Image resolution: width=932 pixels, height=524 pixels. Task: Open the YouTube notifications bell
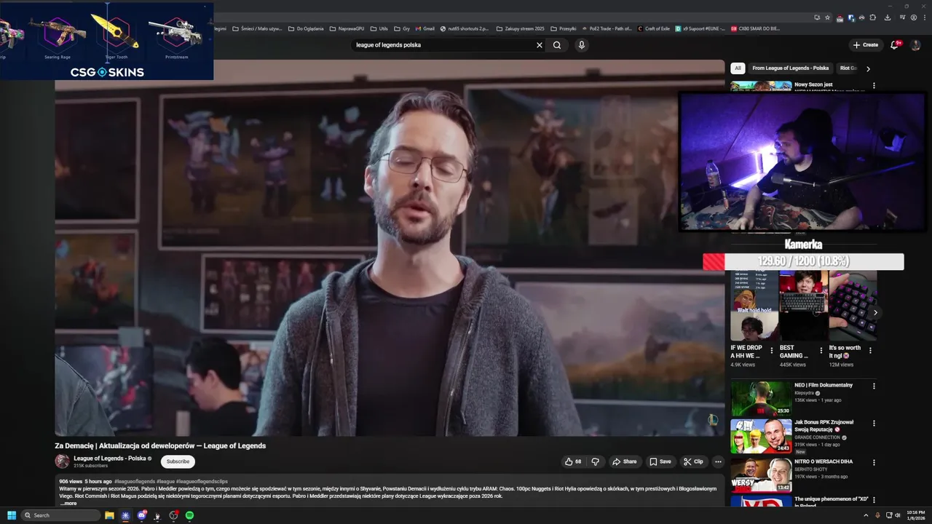(895, 45)
